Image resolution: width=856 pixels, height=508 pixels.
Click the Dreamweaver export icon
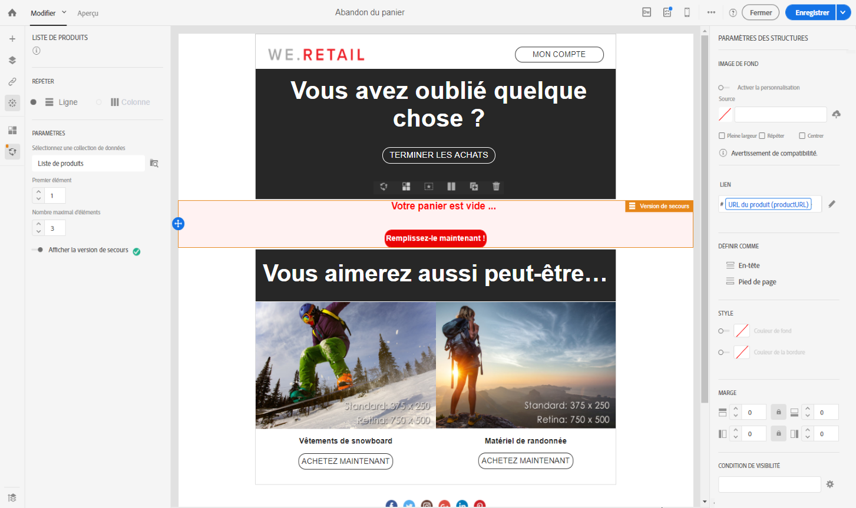tap(647, 12)
